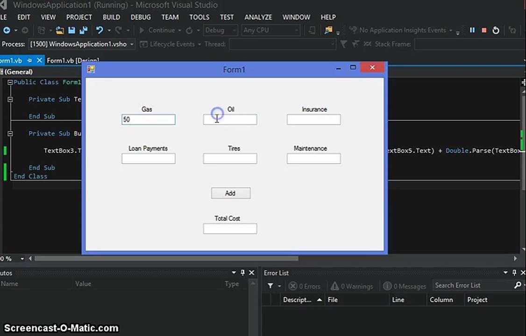Screen dimensions: 526x336
Task: Sort by the File column header
Action: [356, 300]
